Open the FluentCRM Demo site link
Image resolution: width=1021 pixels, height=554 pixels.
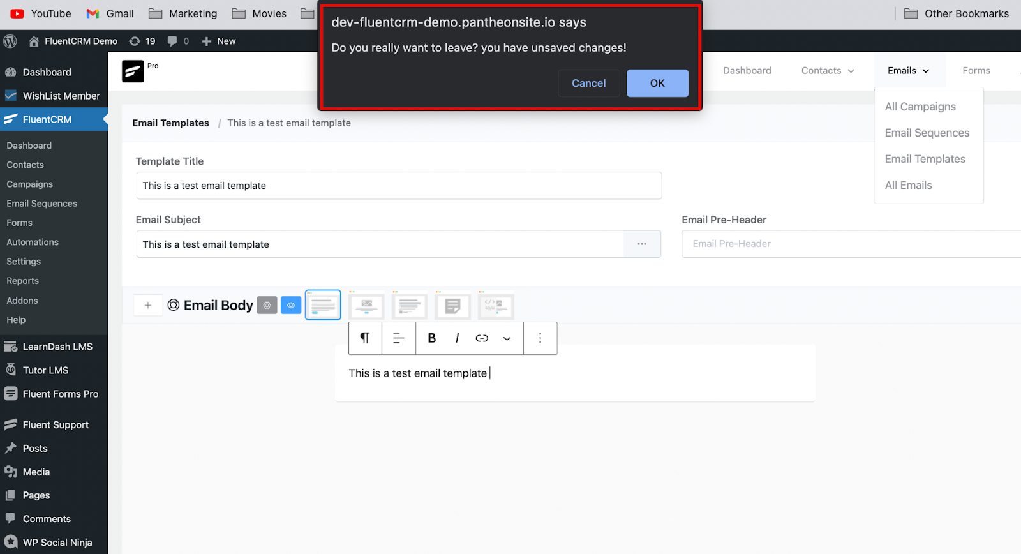click(73, 41)
